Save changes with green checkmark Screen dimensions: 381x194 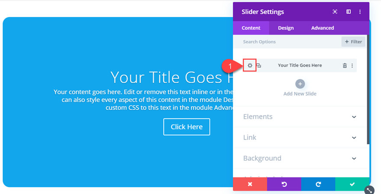tap(352, 184)
